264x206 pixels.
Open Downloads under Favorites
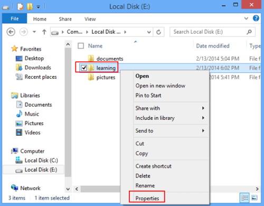click(38, 68)
